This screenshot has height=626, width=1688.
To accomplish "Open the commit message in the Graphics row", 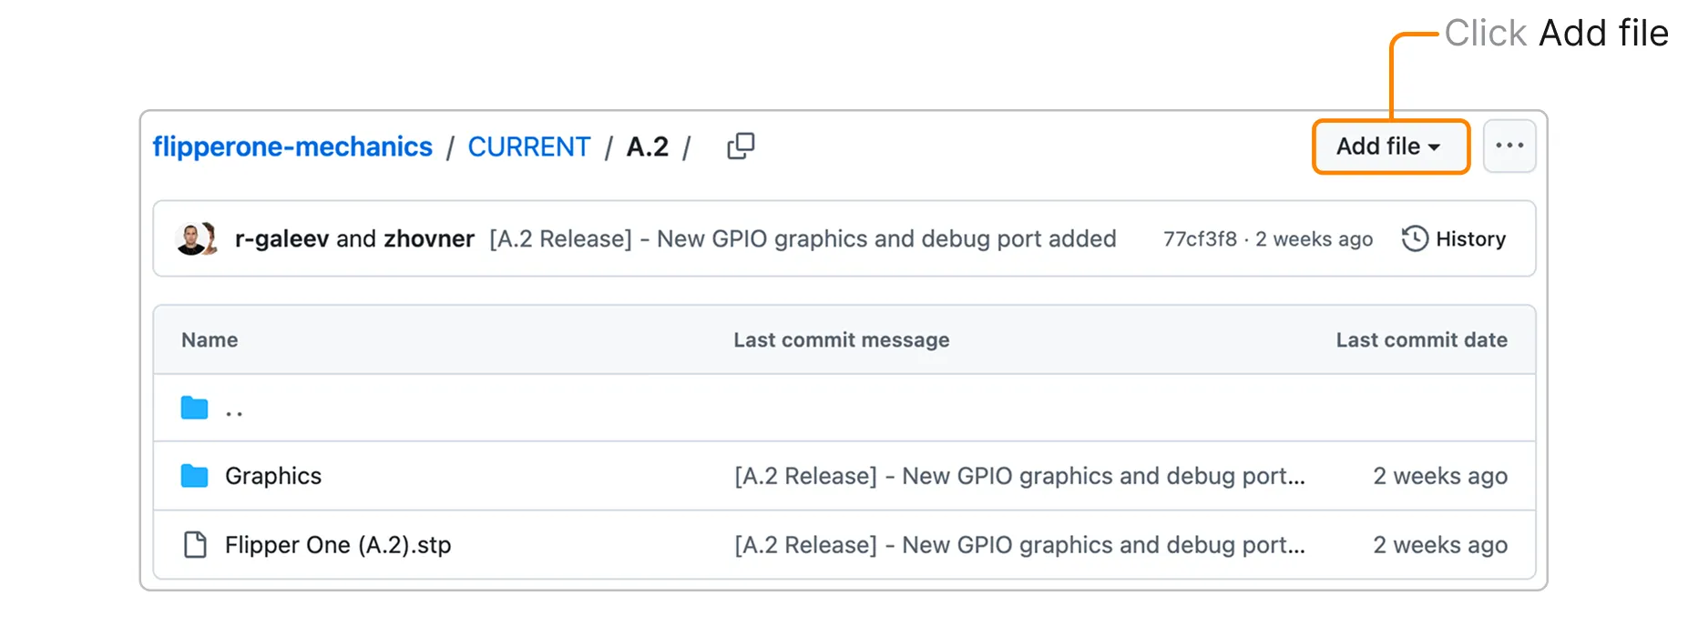I will [x=1019, y=476].
